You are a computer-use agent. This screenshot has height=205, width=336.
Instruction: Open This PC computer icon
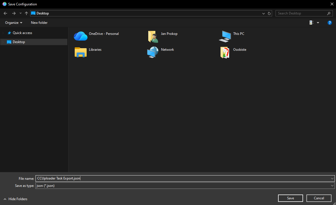click(x=225, y=36)
